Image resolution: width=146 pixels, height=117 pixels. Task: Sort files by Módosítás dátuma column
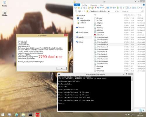(129, 15)
